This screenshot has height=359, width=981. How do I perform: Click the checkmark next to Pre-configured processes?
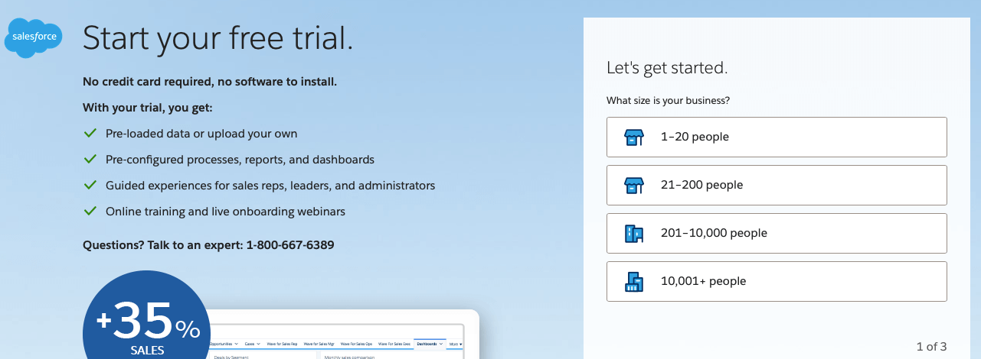(90, 160)
